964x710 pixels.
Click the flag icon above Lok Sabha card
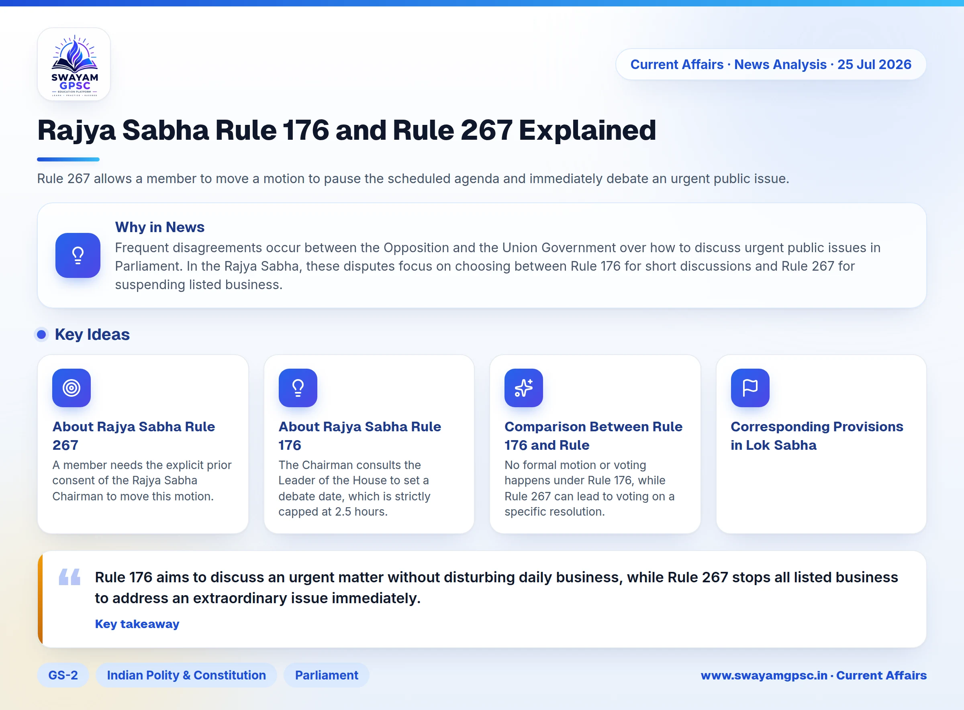[750, 388]
